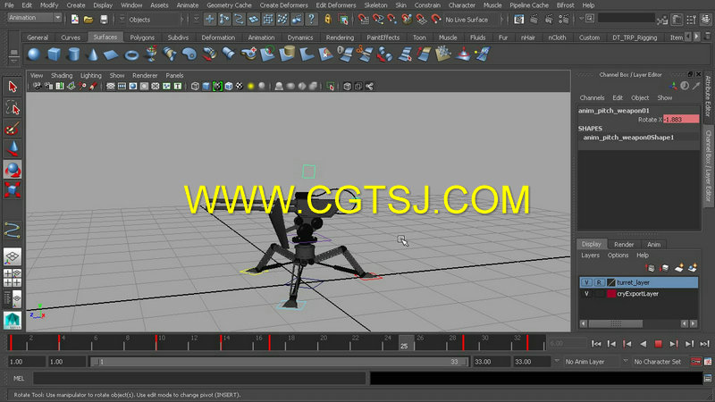The image size is (715, 402).
Task: Click the curve tool in toolbox
Action: pos(13,230)
